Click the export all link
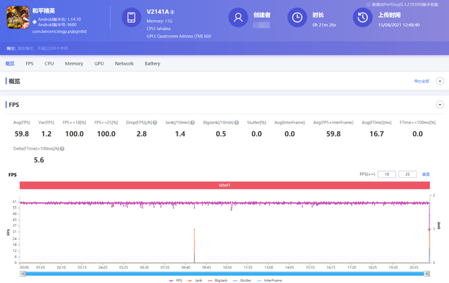 (x=421, y=81)
